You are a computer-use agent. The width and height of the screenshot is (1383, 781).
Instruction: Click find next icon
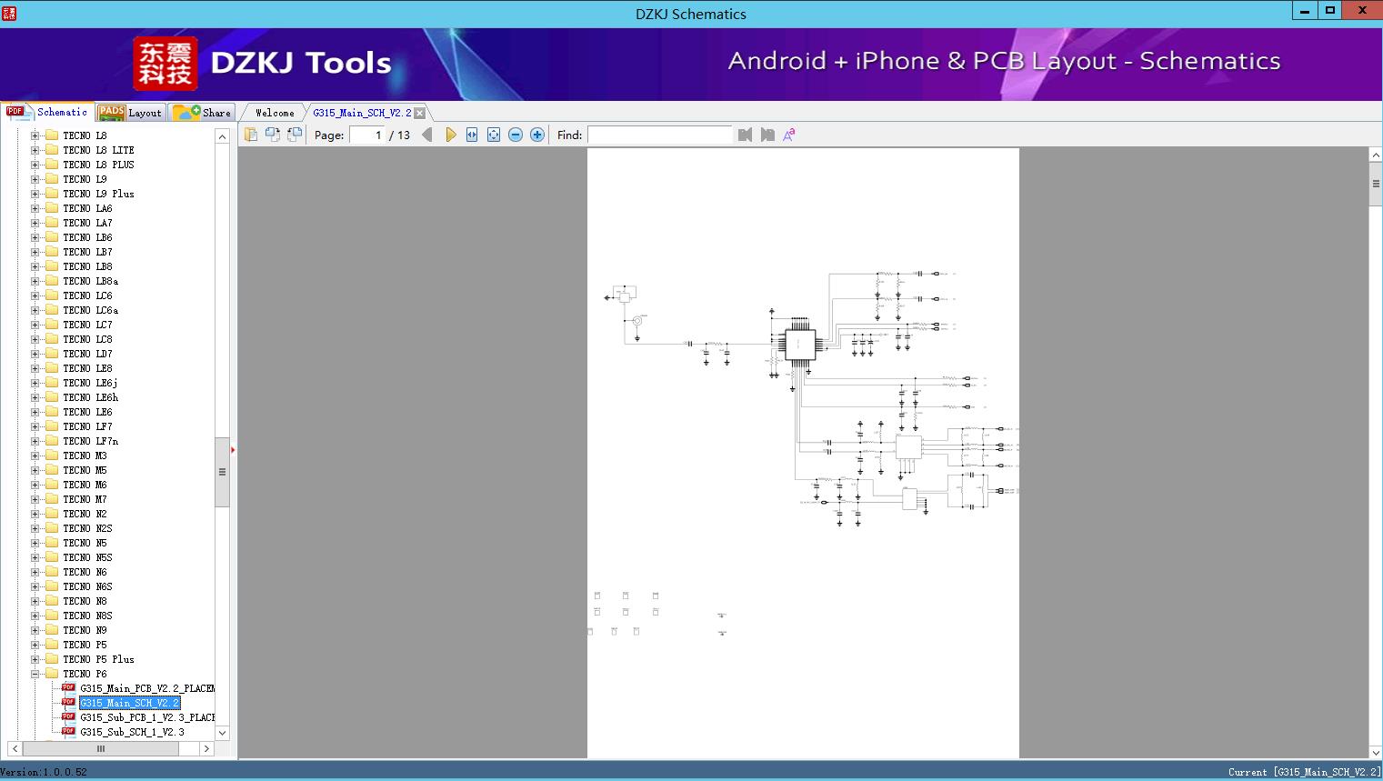click(x=767, y=135)
